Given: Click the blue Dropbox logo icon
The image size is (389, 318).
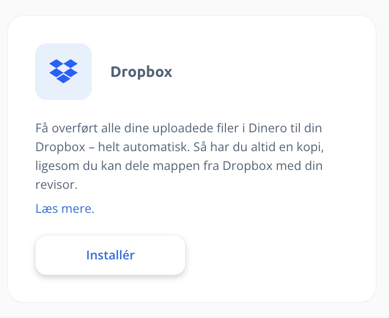Looking at the screenshot, I should click(63, 71).
